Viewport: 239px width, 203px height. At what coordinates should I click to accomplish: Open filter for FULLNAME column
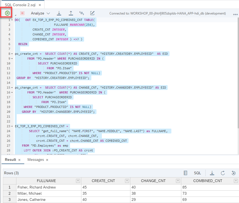(78, 181)
